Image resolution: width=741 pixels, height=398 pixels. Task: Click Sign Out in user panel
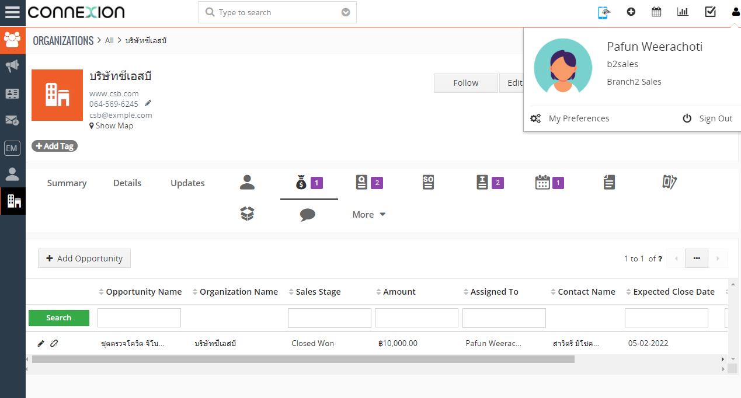(708, 118)
